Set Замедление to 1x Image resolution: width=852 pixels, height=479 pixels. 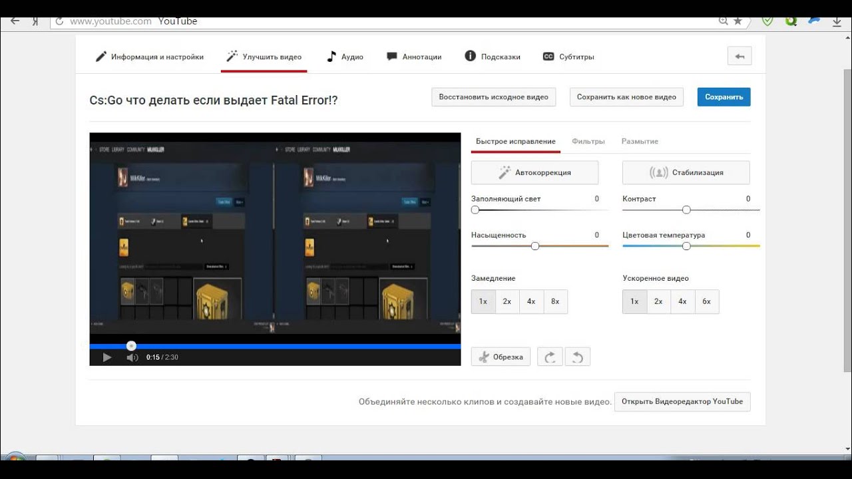click(x=483, y=301)
